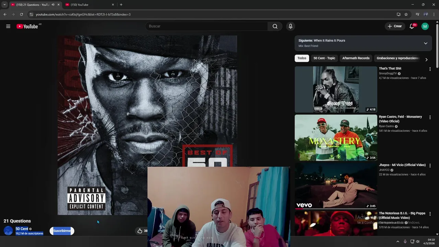This screenshot has height=247, width=439.
Task: Go back with browser back arrow
Action: coord(5,14)
